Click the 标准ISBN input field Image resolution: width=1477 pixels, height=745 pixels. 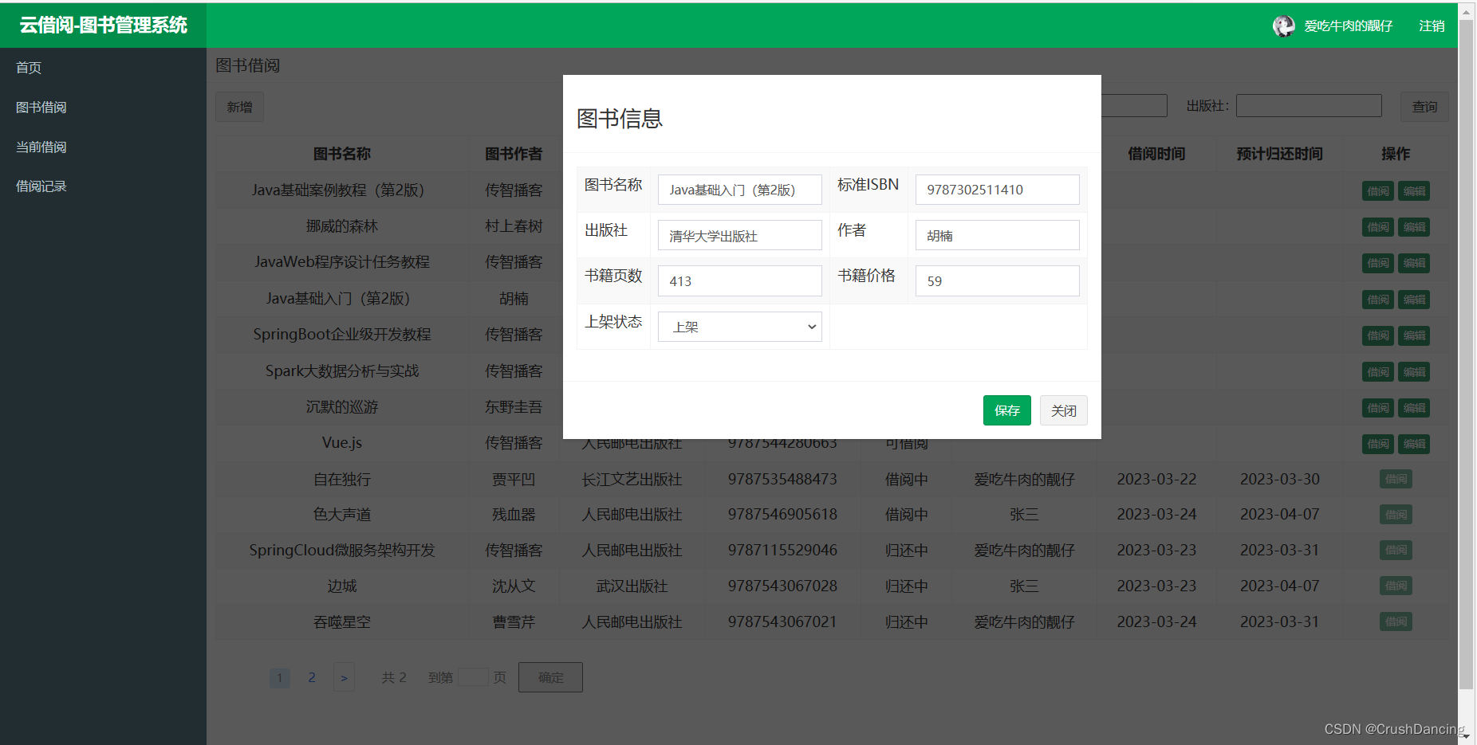997,190
